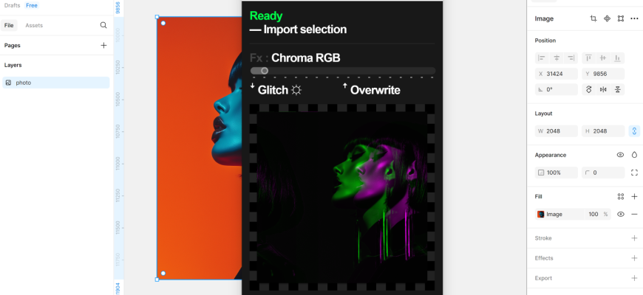The width and height of the screenshot is (643, 295).
Task: Expand Effects section with plus
Action: click(634, 258)
